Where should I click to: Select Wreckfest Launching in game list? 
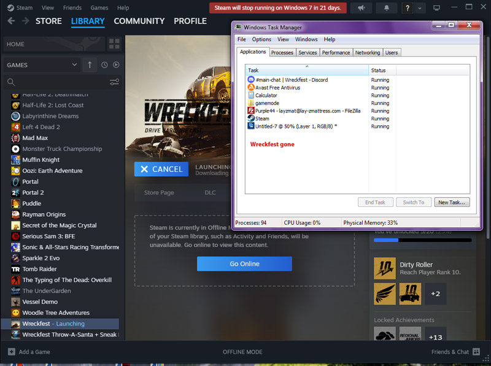pos(60,324)
